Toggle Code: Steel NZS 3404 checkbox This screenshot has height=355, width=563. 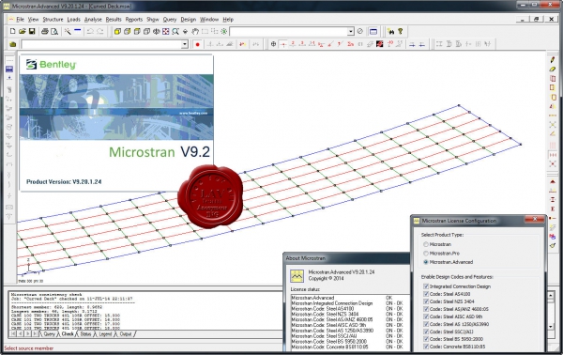point(426,301)
